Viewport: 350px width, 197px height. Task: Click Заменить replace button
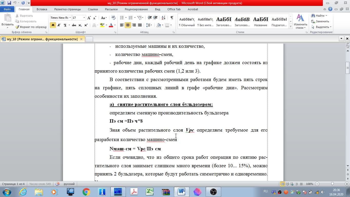point(320,21)
